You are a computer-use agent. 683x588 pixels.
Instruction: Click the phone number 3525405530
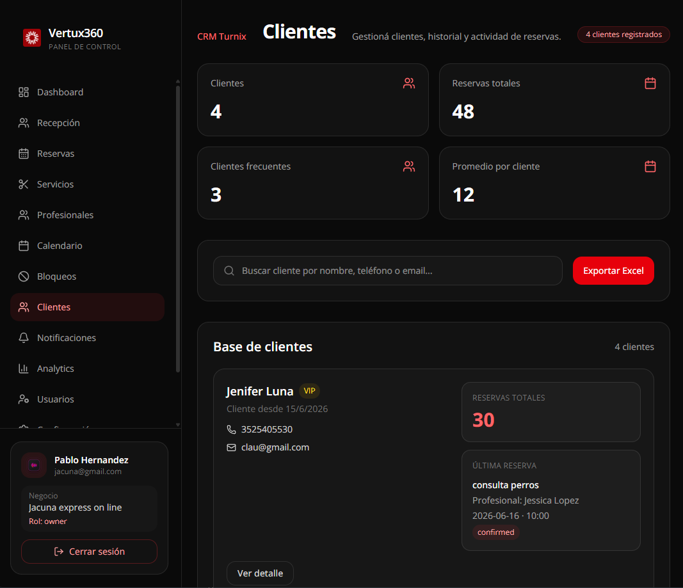tap(266, 429)
